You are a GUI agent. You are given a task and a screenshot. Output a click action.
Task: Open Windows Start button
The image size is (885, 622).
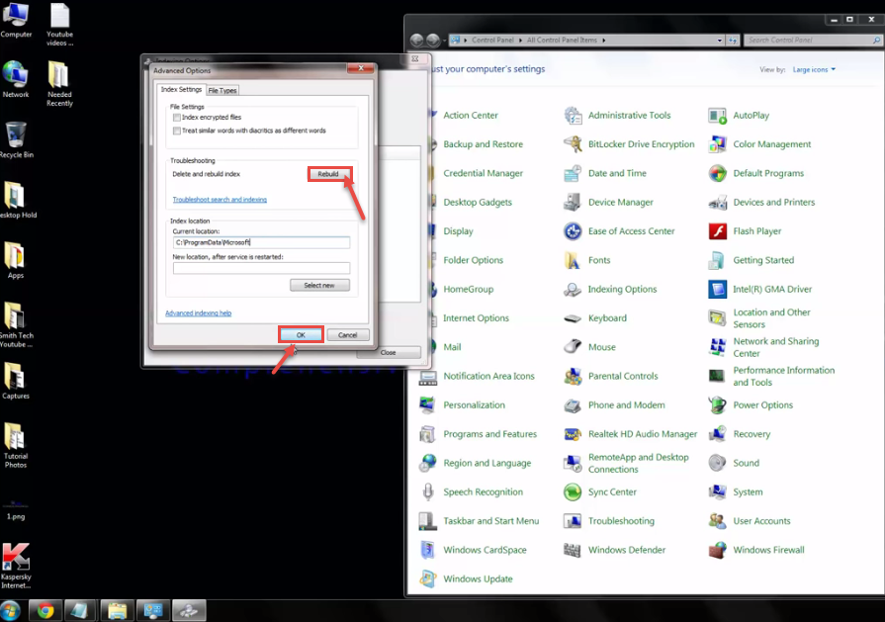tap(10, 610)
